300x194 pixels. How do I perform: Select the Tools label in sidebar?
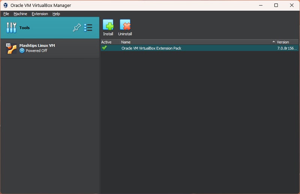pos(24,28)
